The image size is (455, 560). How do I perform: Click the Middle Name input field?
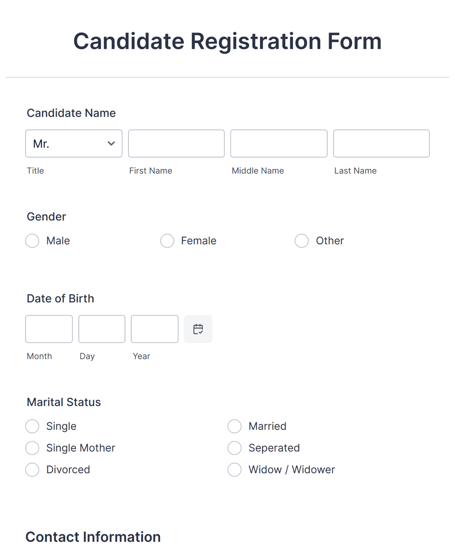point(278,143)
